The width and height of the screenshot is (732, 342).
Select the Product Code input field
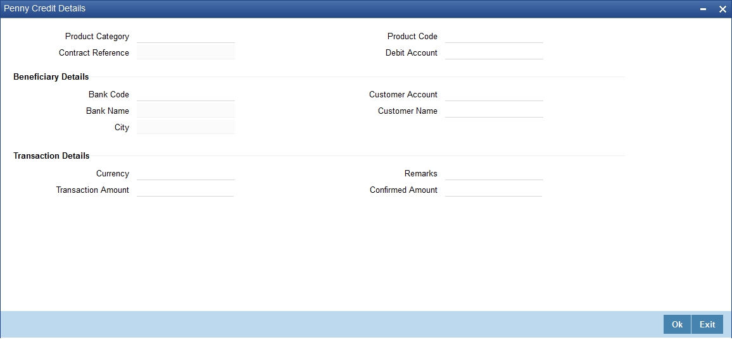tap(494, 36)
